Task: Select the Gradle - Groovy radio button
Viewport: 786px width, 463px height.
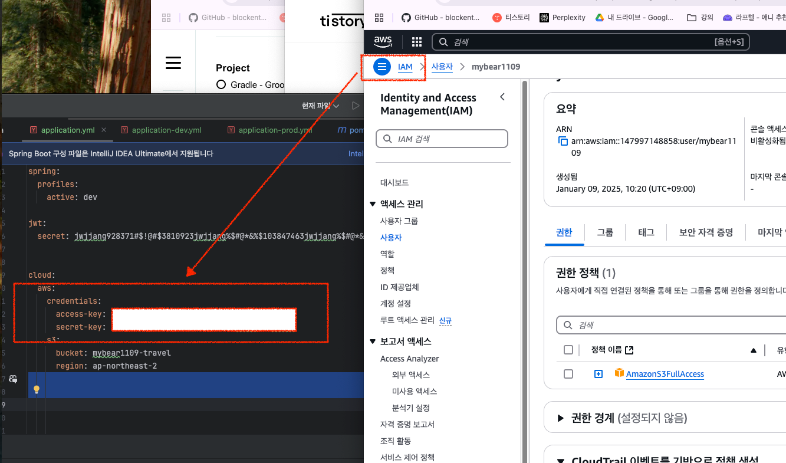Action: coord(221,84)
